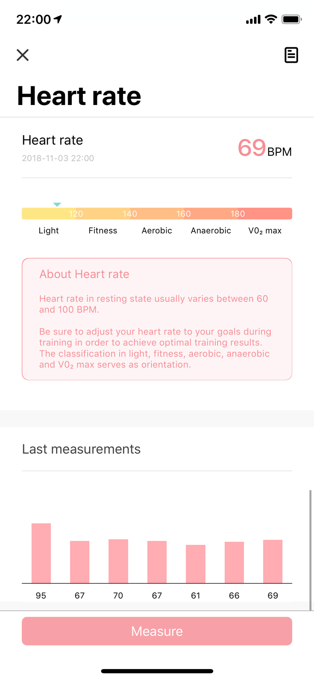
Task: Tap the 95 BPM measurement bar
Action: pyautogui.click(x=41, y=553)
